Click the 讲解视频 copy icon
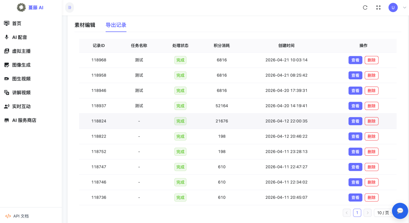Viewport: 409px width, 223px height. click(6, 92)
